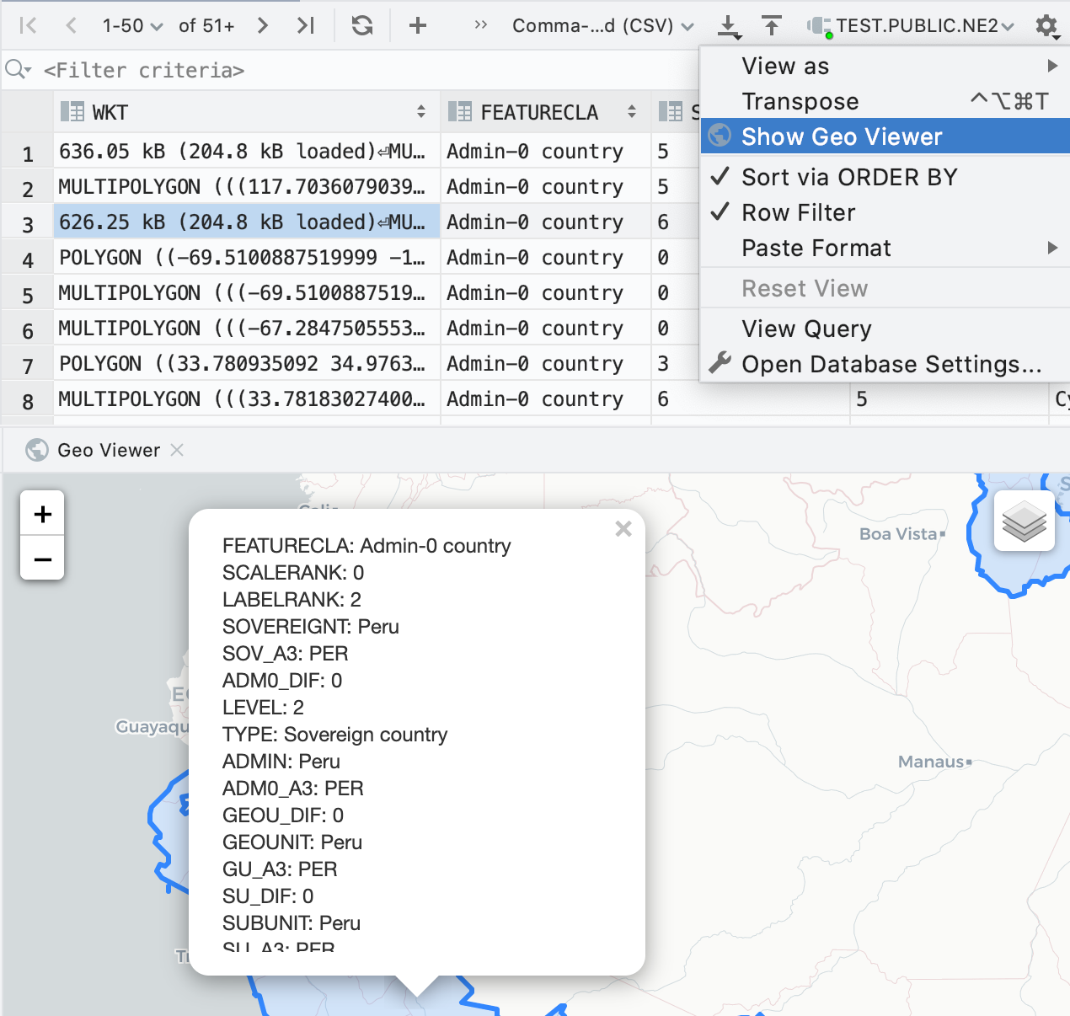Select the highlighted 626.25 kB WKT cell
This screenshot has width=1070, height=1016.
pos(247,222)
